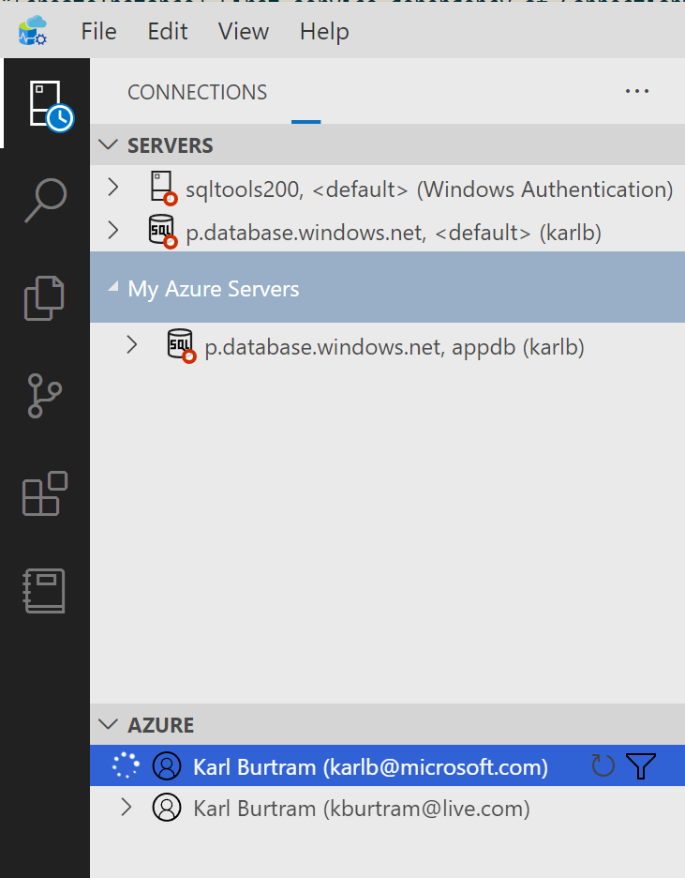
Task: Open the Search view icon
Action: [x=46, y=201]
